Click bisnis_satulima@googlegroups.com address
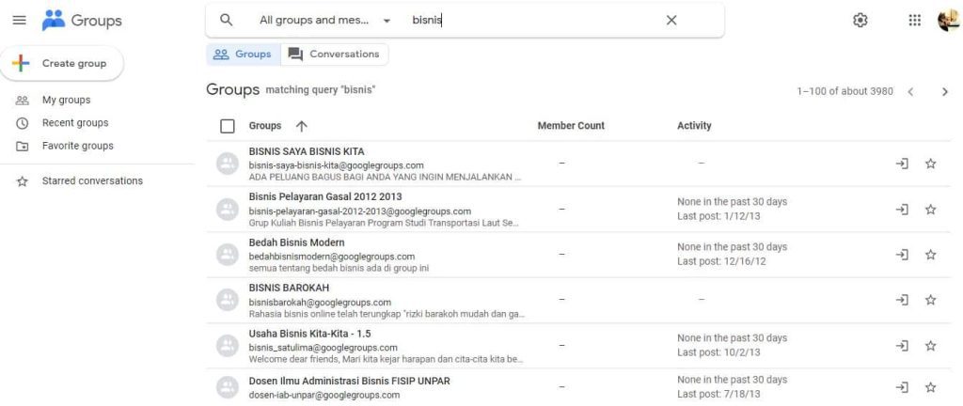The width and height of the screenshot is (963, 406). click(x=324, y=348)
